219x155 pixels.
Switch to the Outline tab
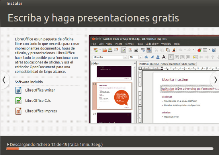coord(154,64)
